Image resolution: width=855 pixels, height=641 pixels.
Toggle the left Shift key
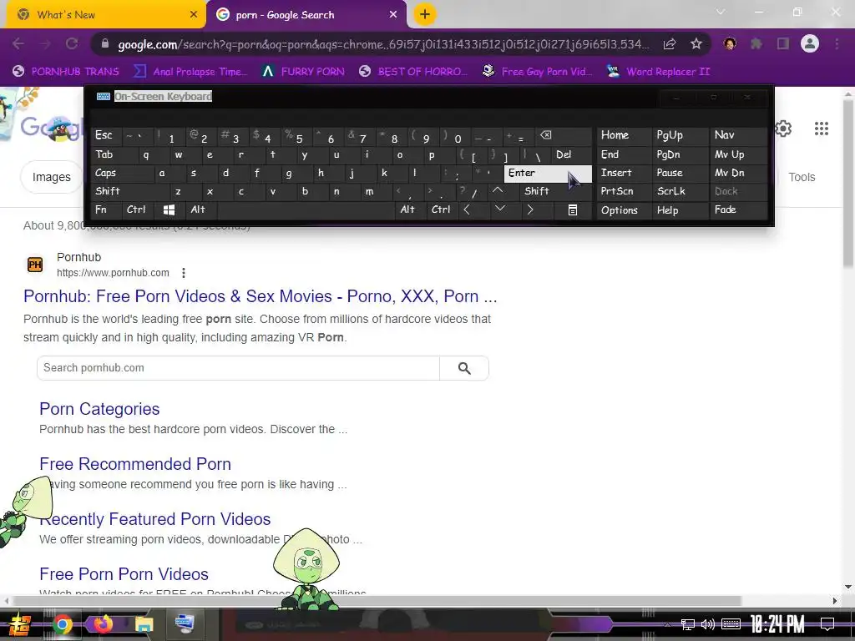pos(131,191)
